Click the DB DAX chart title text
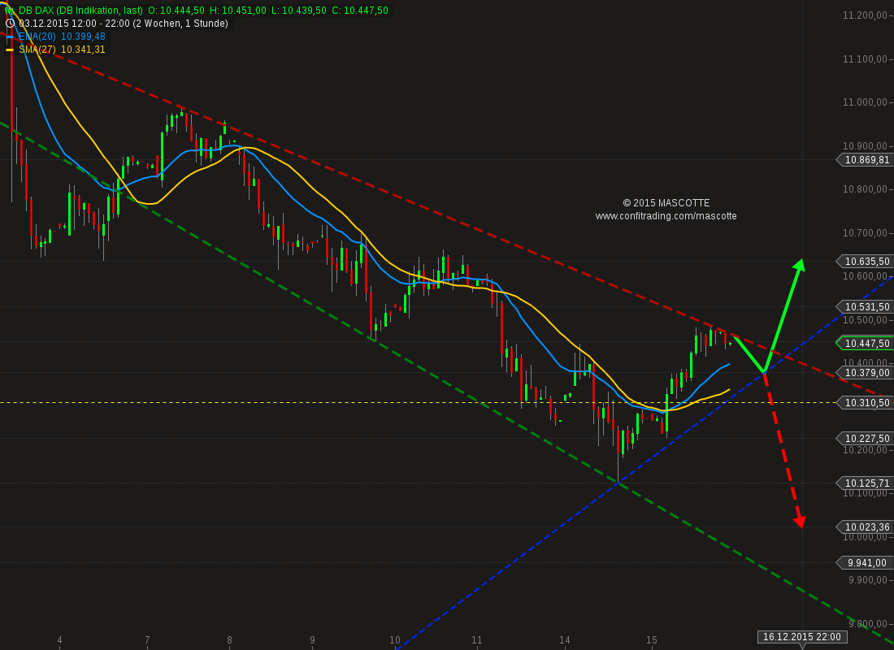This screenshot has height=650, width=894. point(80,11)
